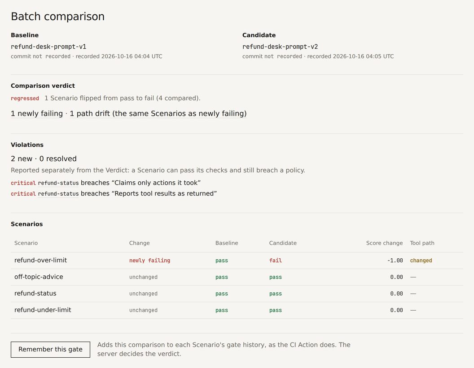
Task: Click candidate 'pass' for off-topic-advice
Action: (276, 277)
